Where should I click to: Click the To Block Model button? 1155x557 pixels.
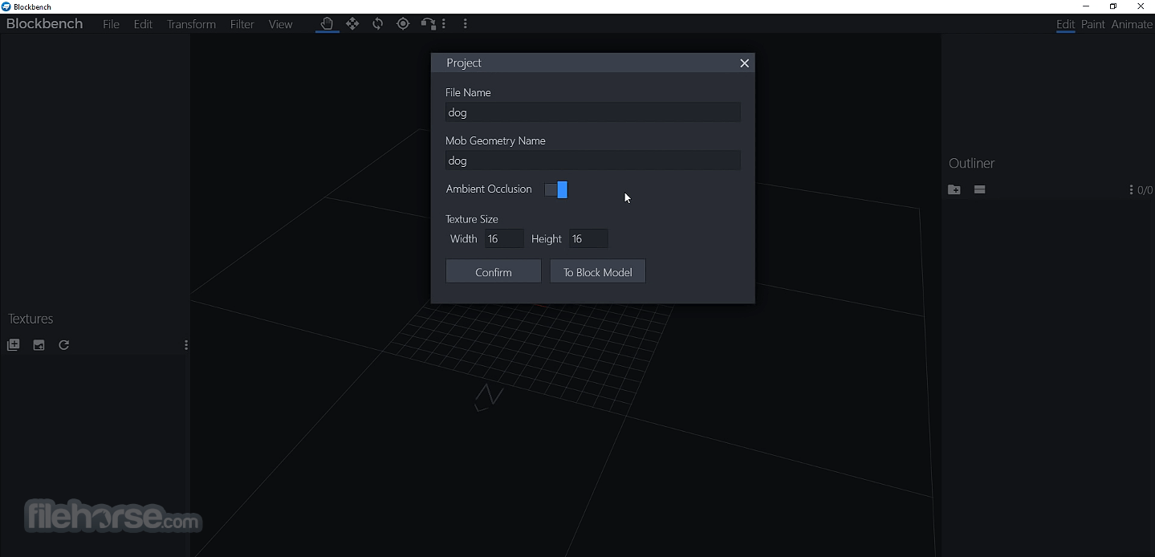click(598, 271)
